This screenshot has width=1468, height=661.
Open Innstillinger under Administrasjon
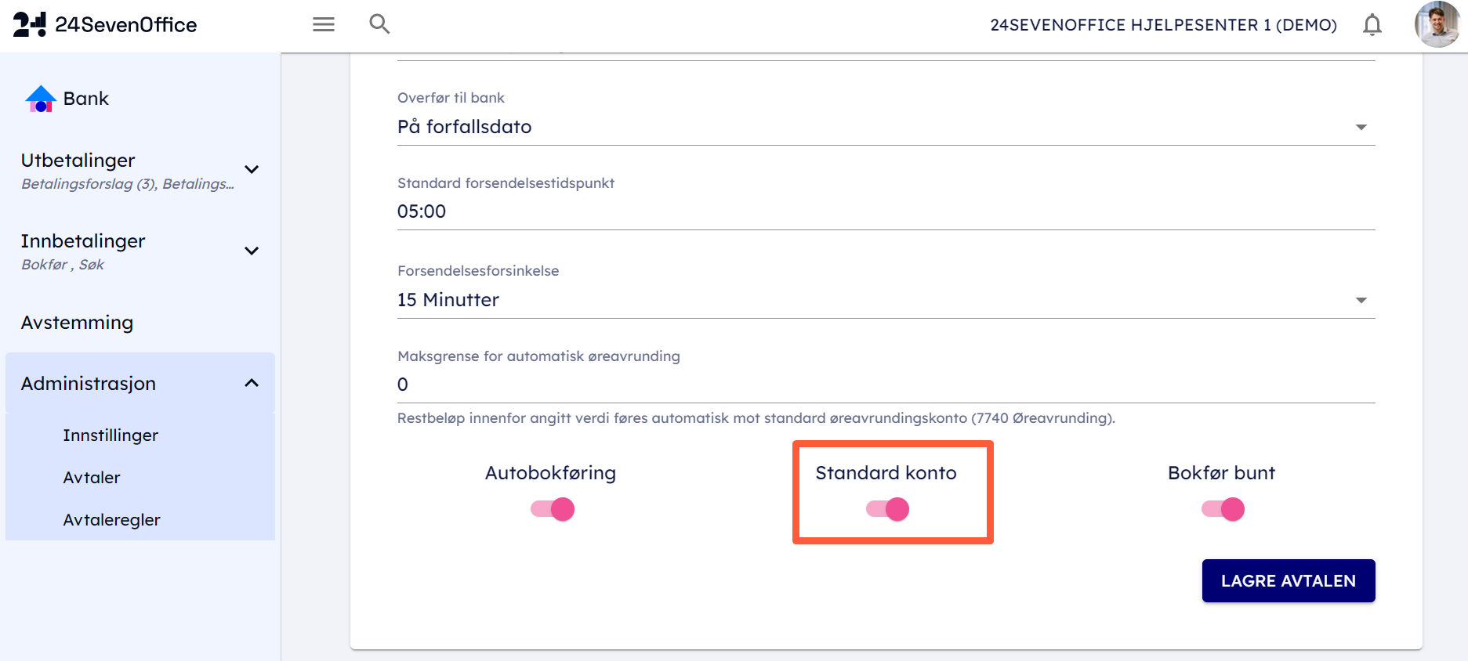coord(111,435)
